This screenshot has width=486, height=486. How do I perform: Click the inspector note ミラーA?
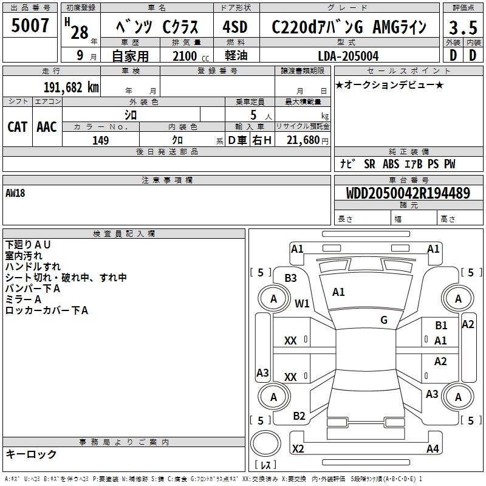23,299
